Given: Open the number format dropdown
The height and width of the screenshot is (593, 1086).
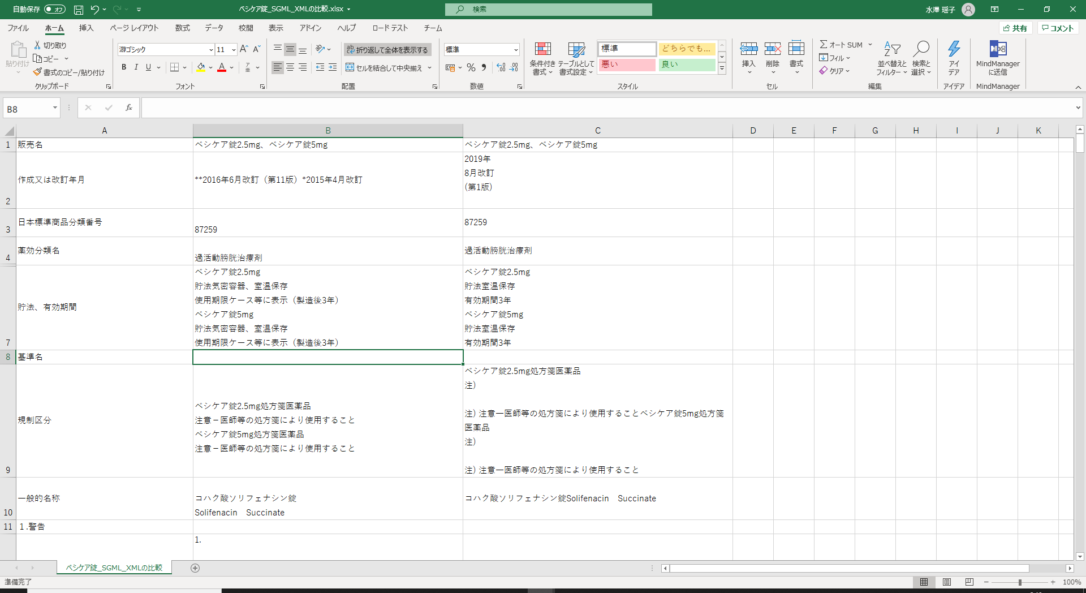Looking at the screenshot, I should [516, 50].
